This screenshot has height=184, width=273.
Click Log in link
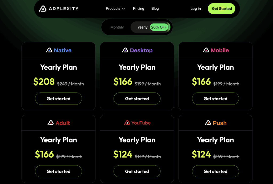tap(195, 9)
